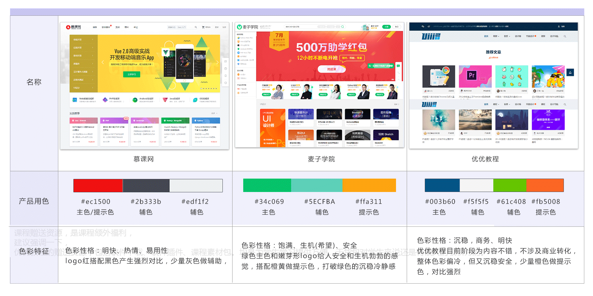Select the teal #5ECFBA swatch
Screen dimensions: 593x296
(317, 185)
